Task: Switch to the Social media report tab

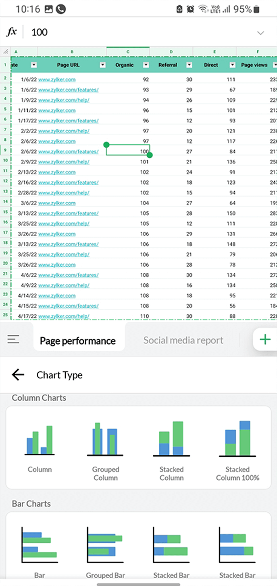Action: [183, 340]
